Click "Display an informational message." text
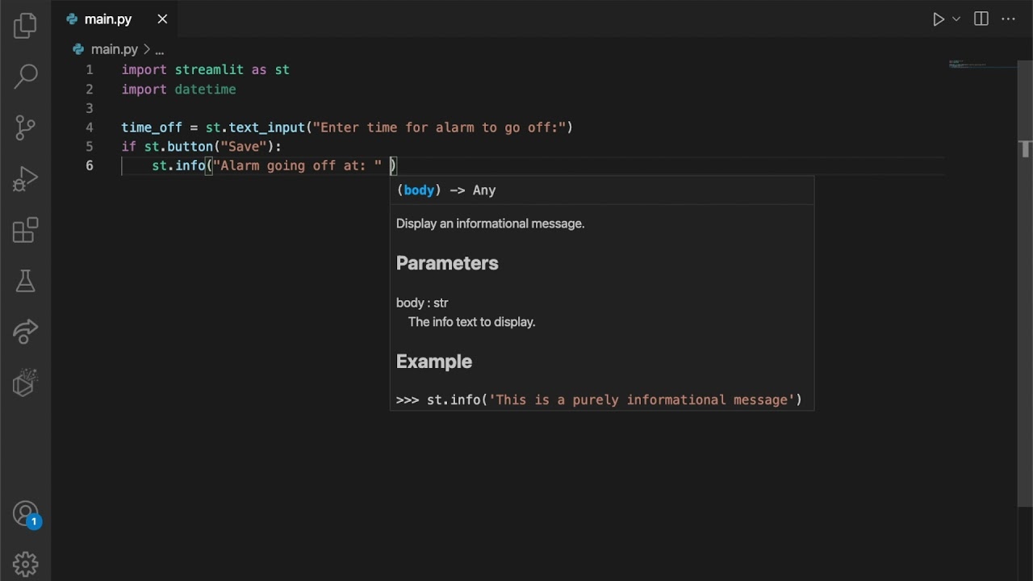This screenshot has height=581, width=1033. pyautogui.click(x=490, y=224)
